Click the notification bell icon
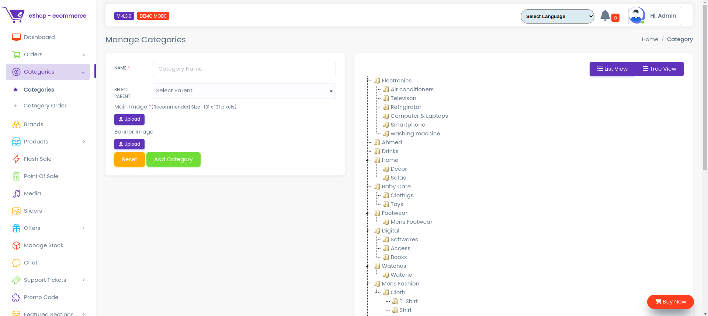 pos(605,15)
